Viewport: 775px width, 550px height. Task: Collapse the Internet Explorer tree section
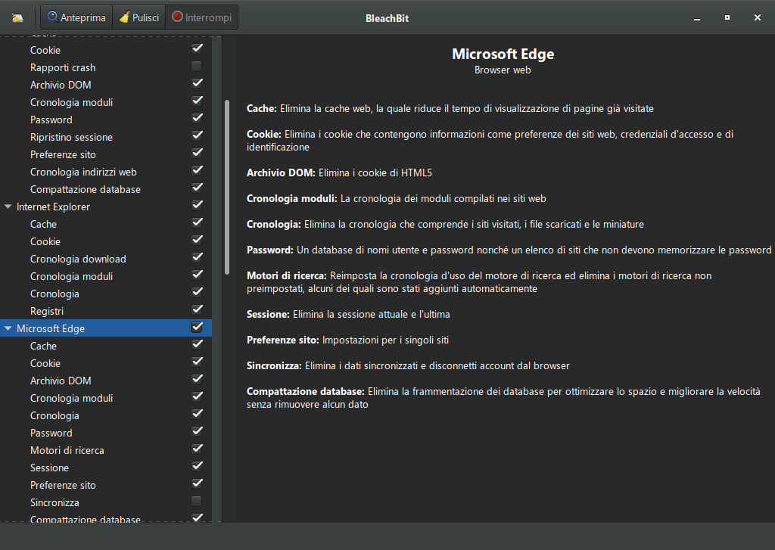point(8,207)
